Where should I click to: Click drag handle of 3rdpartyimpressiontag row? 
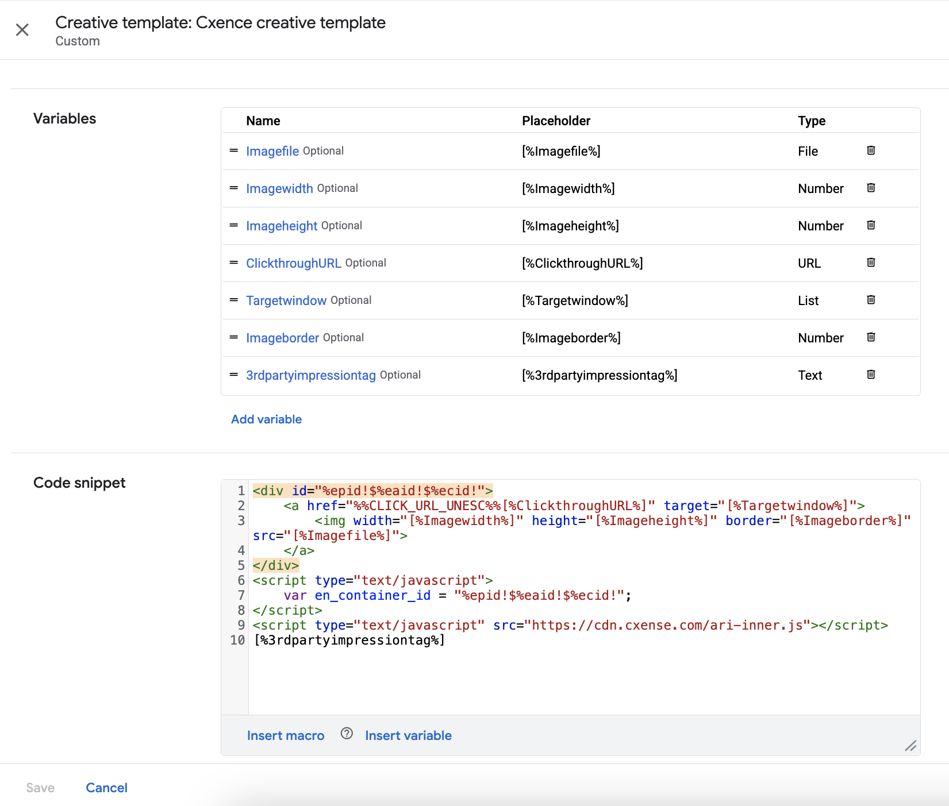(233, 375)
